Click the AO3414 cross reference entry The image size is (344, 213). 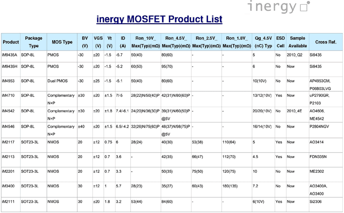(316, 142)
